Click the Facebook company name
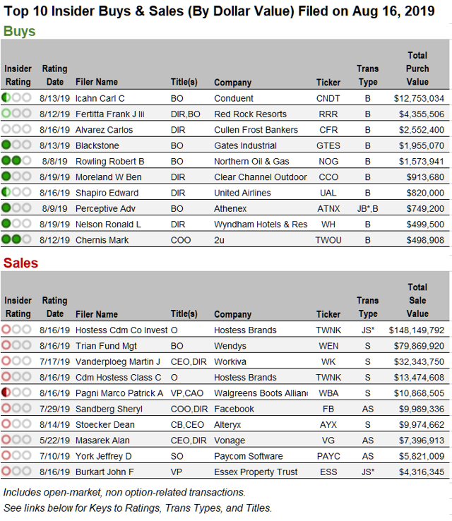 tap(234, 409)
